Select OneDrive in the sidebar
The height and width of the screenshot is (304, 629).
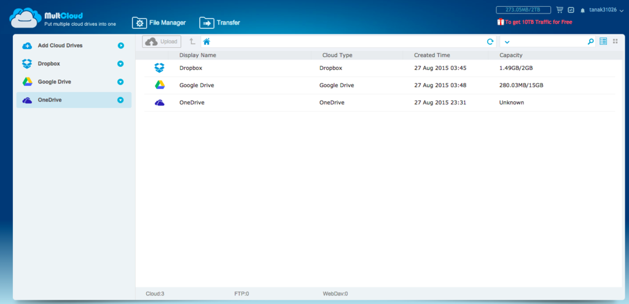(74, 100)
